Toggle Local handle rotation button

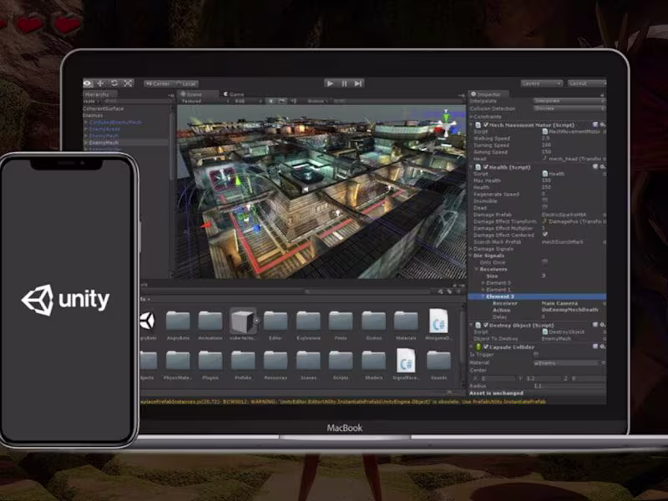click(x=186, y=83)
